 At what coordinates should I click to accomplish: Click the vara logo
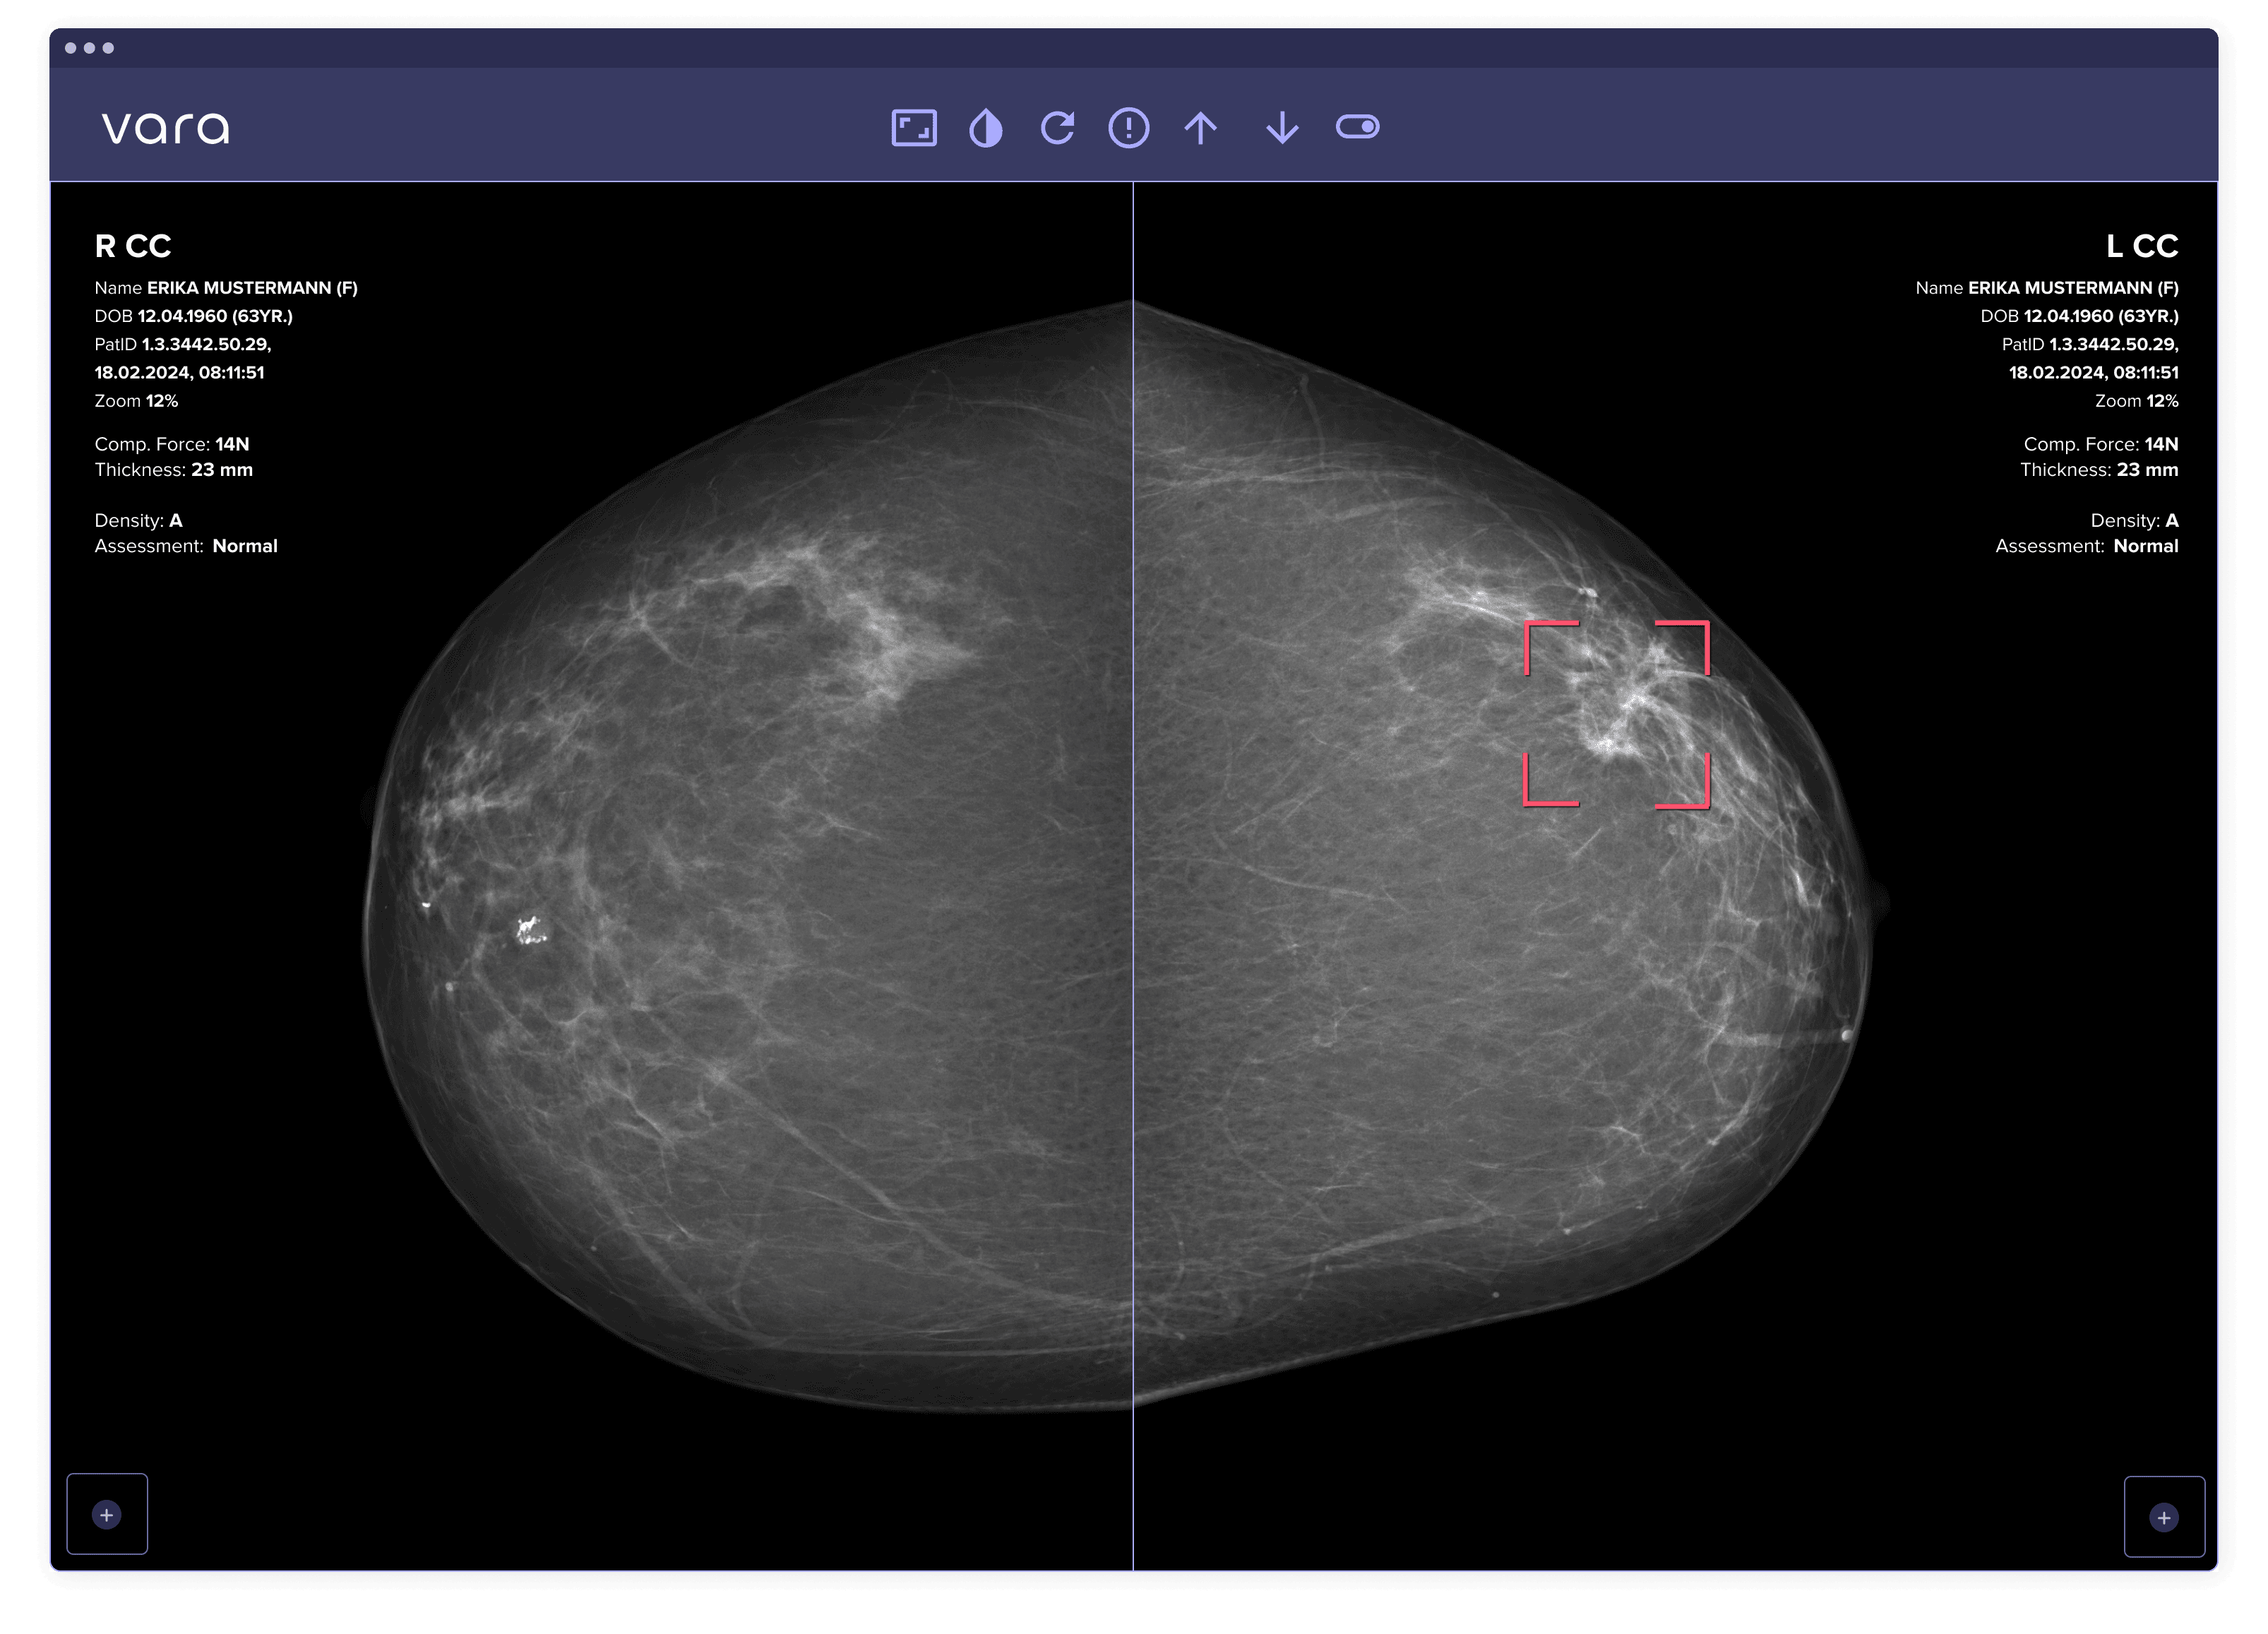[166, 128]
